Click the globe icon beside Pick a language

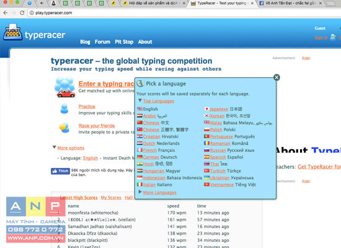click(141, 84)
